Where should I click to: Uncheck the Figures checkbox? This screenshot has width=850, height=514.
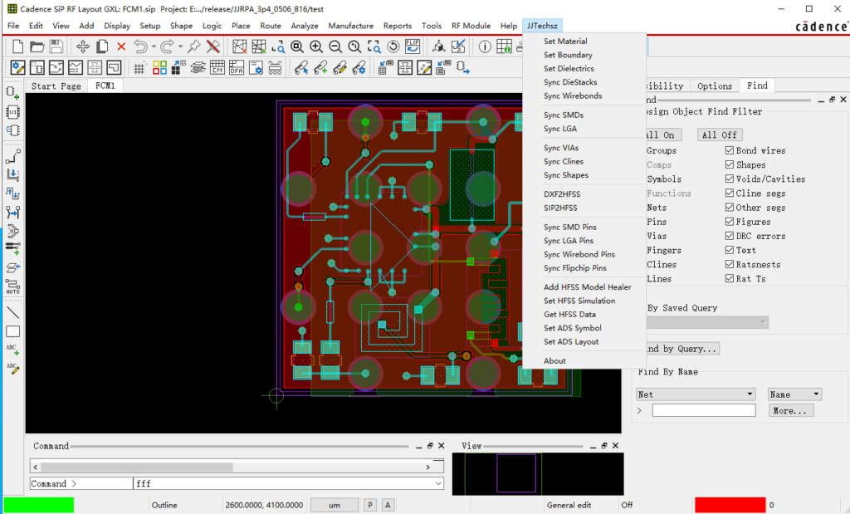tap(730, 221)
